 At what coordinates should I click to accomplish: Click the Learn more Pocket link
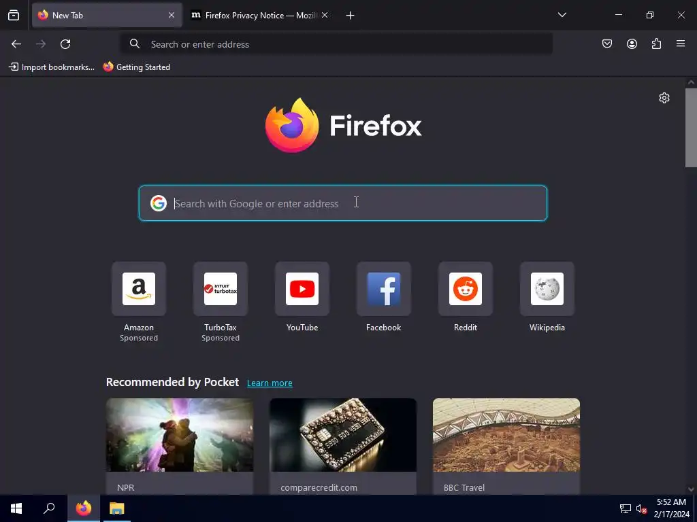pyautogui.click(x=270, y=383)
